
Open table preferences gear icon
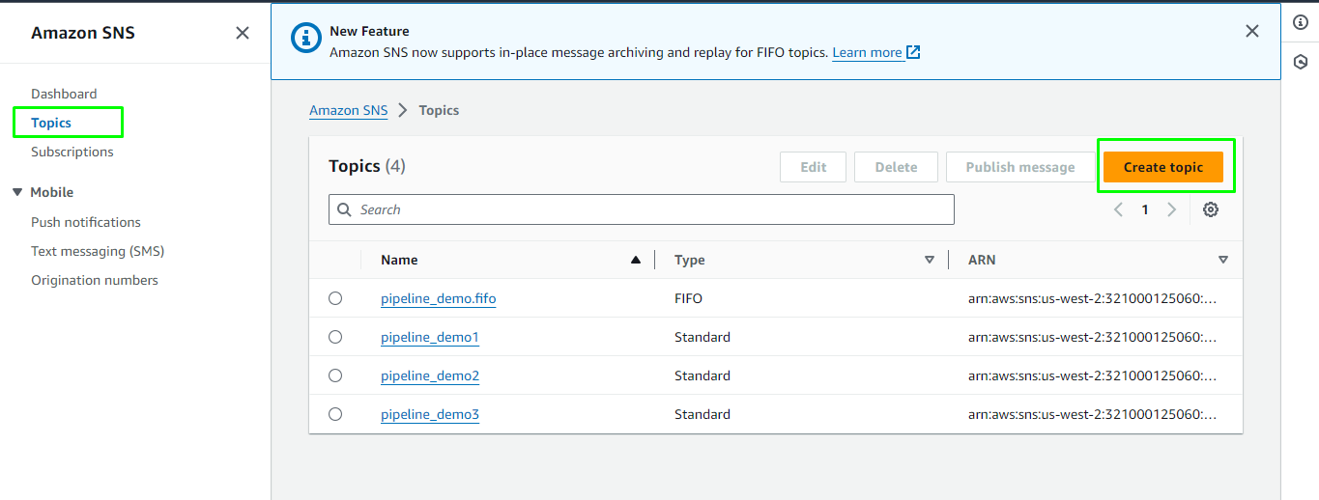coord(1211,209)
